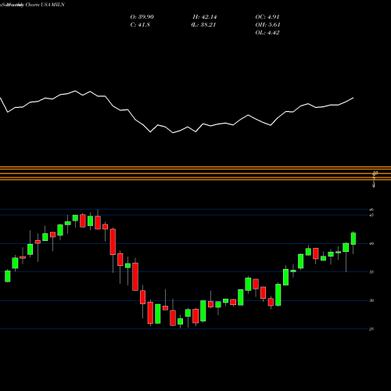Screen dimensions: 391x391
Task: Select the low value 'L: 38.21'
Action: click(x=204, y=25)
